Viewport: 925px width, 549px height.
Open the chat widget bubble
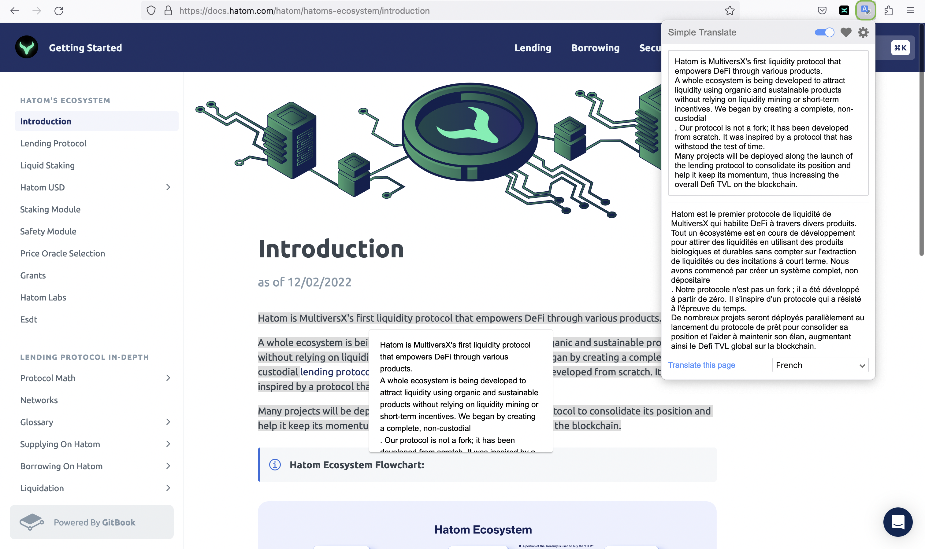pyautogui.click(x=897, y=522)
